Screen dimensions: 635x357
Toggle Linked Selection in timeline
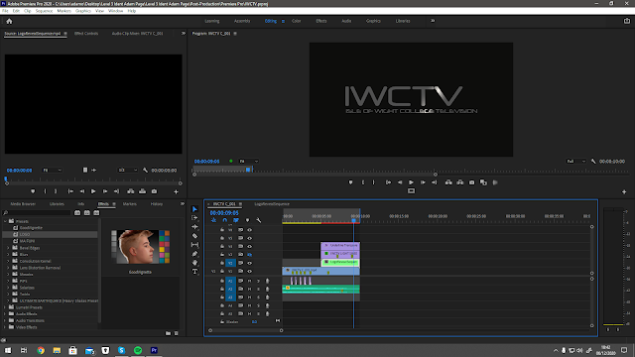click(x=236, y=220)
